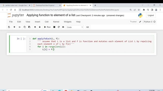Open browser extensions puzzle icon
This screenshot has width=163, height=91.
point(144,10)
